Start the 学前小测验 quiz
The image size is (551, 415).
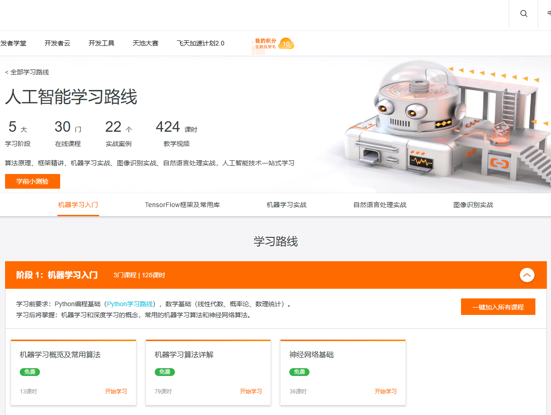tap(33, 181)
